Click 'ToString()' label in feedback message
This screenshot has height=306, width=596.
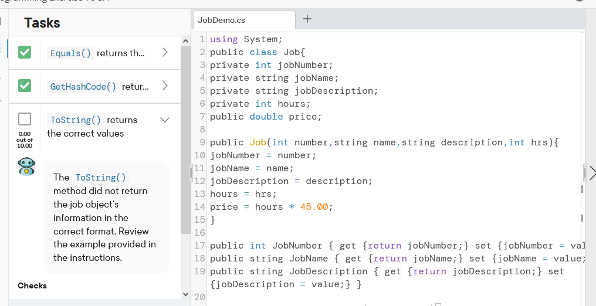(100, 177)
